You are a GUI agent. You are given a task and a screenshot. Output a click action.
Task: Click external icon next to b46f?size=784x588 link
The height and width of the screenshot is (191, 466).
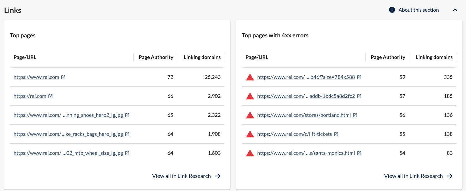point(359,77)
